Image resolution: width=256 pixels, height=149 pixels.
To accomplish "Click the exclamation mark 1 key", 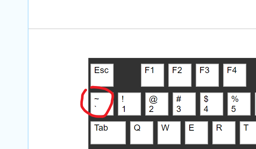I will pos(129,104).
